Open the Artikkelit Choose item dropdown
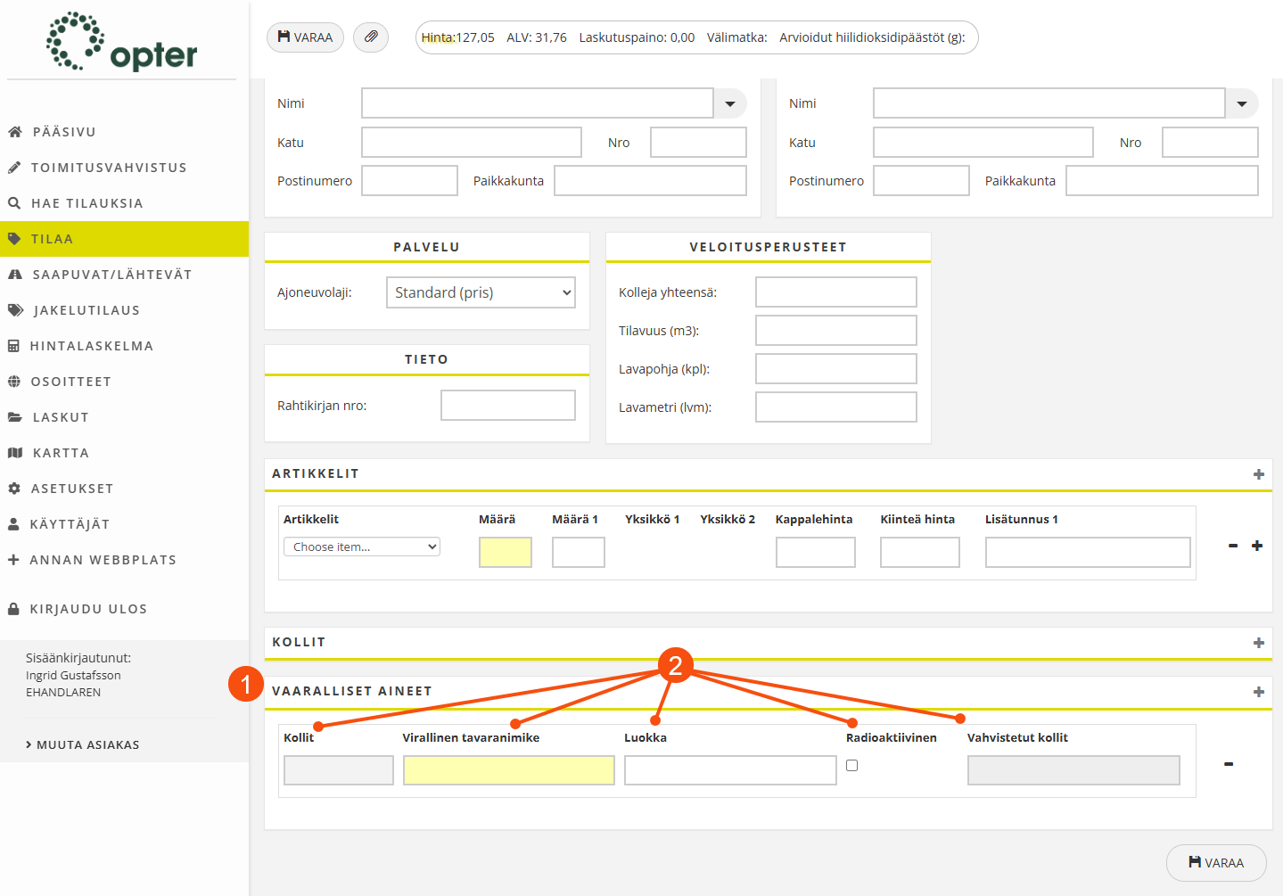Screen dimensions: 1283x896 [x=362, y=547]
